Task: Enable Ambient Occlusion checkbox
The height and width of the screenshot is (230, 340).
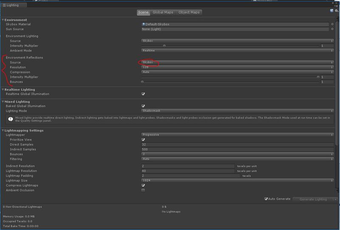Action: tap(143, 190)
